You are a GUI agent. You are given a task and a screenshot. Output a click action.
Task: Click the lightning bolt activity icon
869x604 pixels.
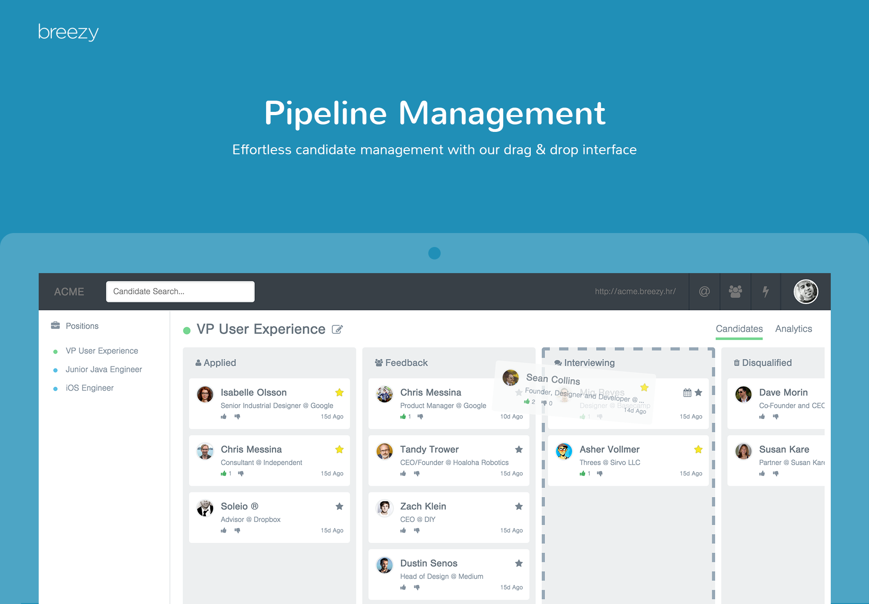coord(766,292)
